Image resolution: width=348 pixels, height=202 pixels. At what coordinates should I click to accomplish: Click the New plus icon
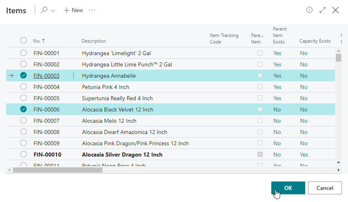coord(67,10)
